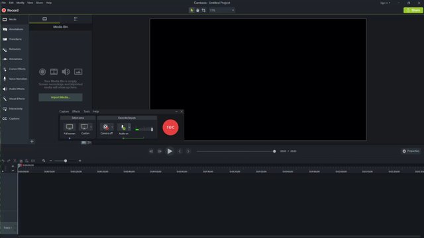The width and height of the screenshot is (424, 238).
Task: Open Help menu in the recorder
Action: [x=96, y=112]
